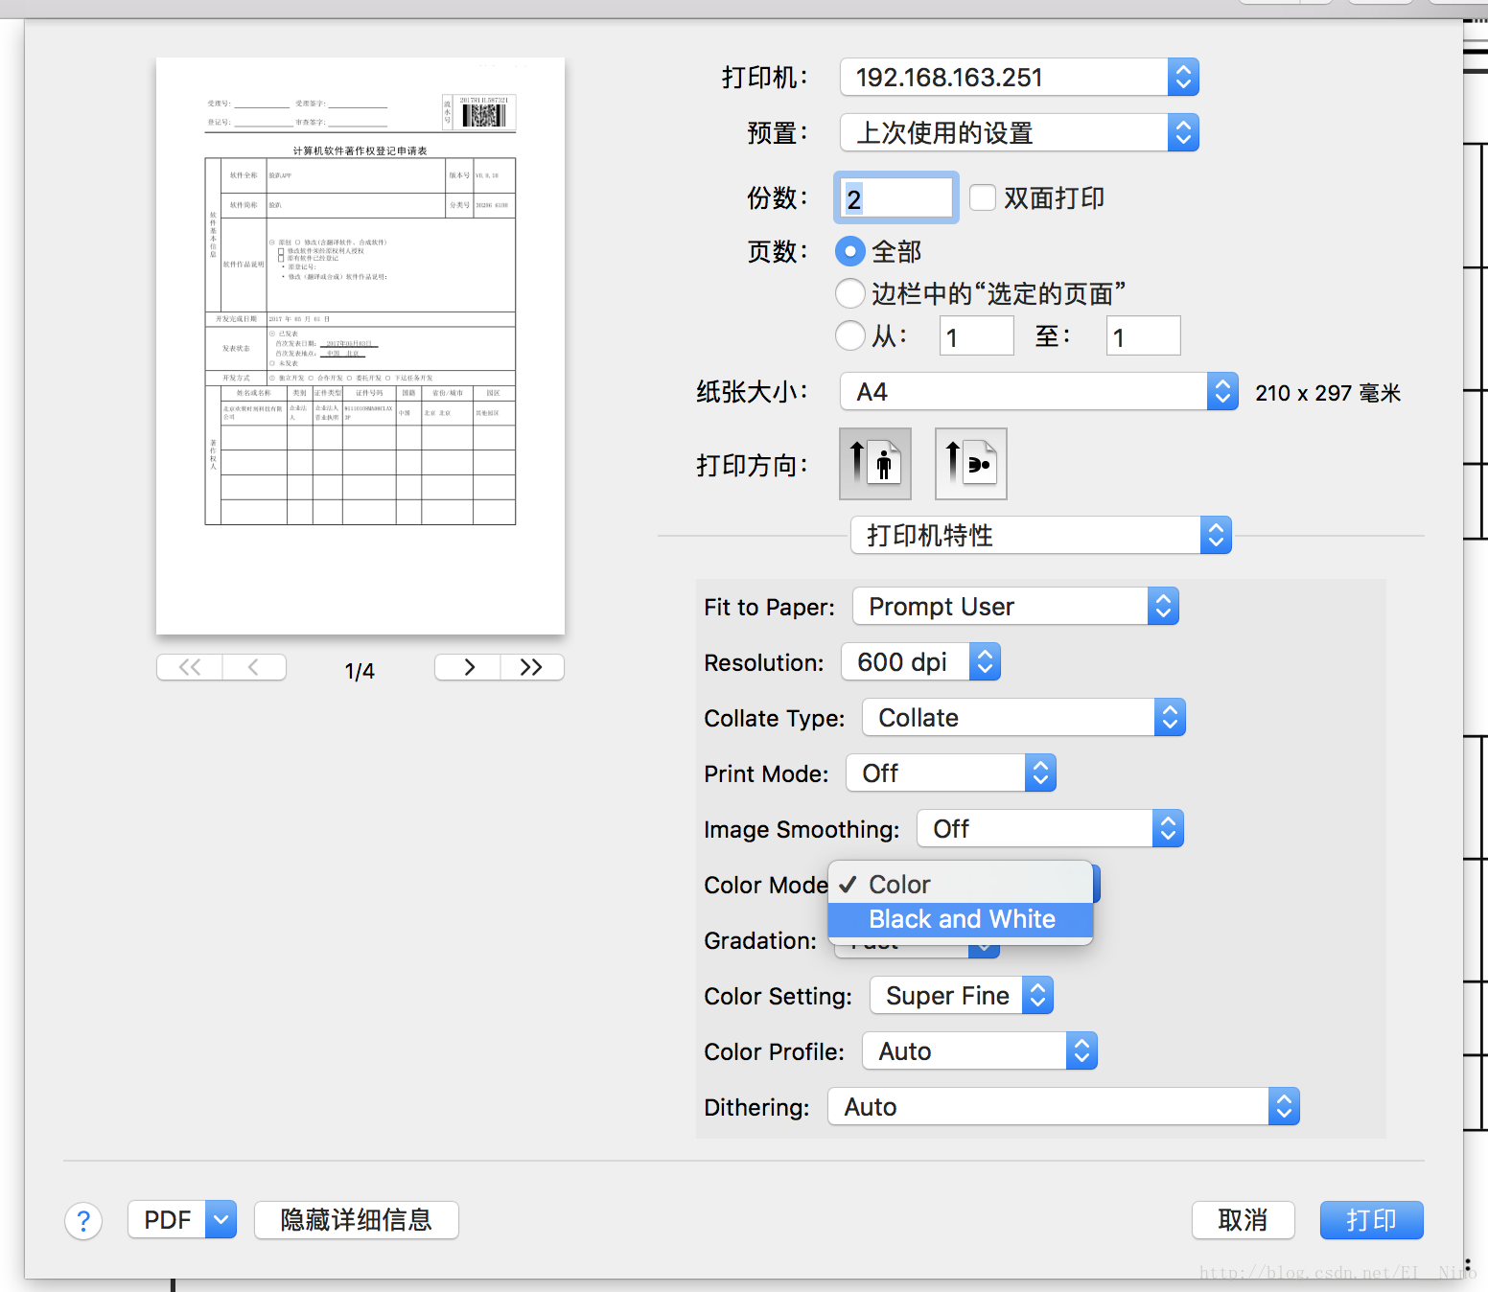Click the 至 end page field
Image resolution: width=1488 pixels, height=1292 pixels.
[1144, 335]
